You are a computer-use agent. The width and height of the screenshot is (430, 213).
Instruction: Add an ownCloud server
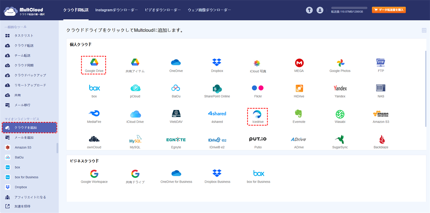click(x=94, y=142)
